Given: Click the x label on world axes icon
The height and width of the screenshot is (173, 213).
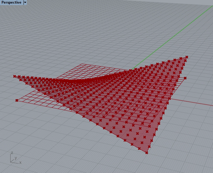Looking at the screenshot, I should [20, 162].
